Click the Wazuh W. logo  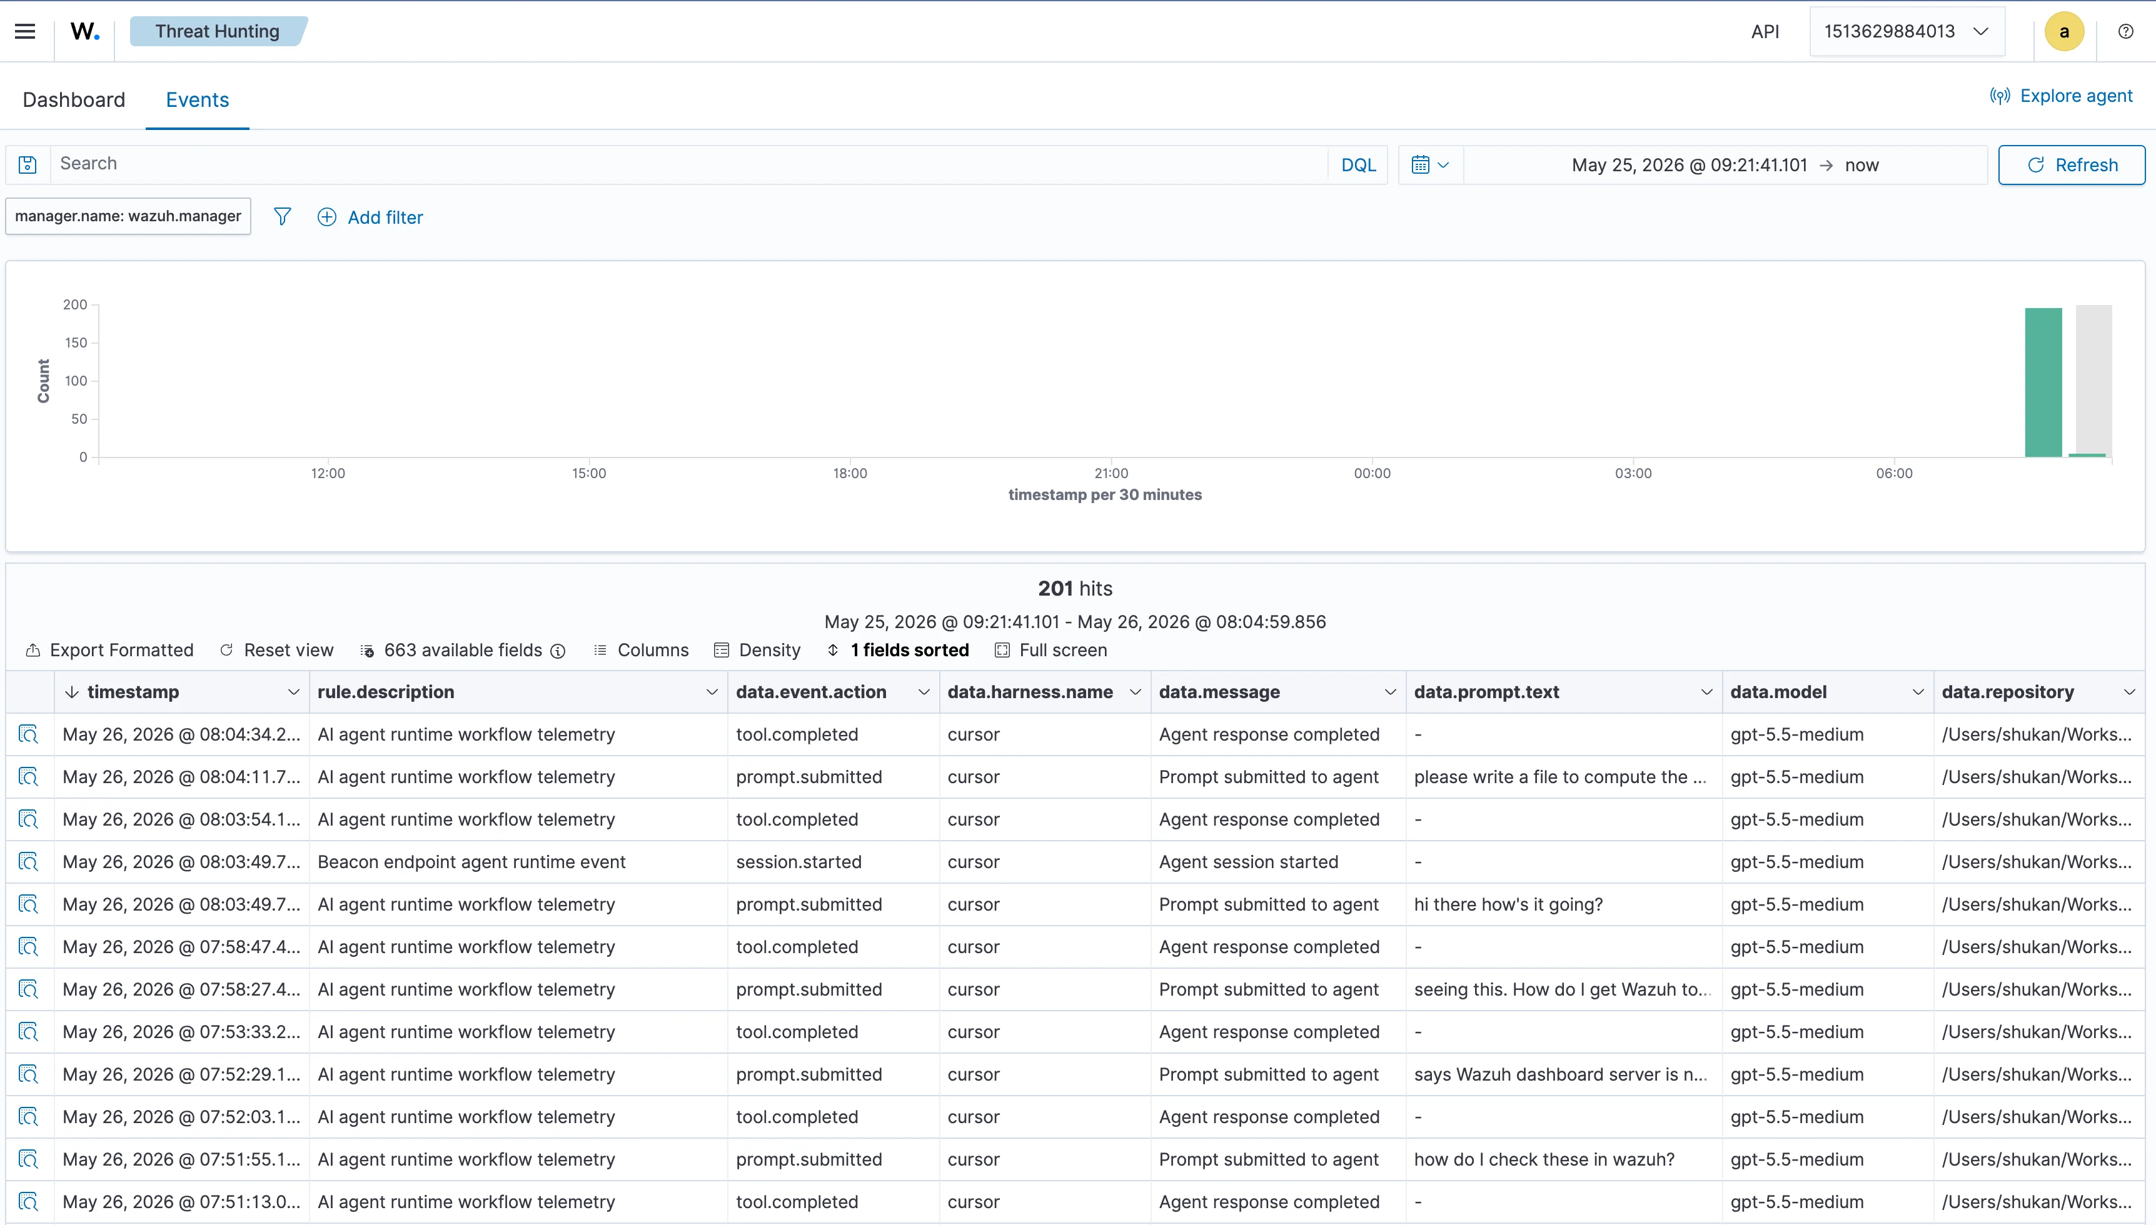click(x=85, y=31)
